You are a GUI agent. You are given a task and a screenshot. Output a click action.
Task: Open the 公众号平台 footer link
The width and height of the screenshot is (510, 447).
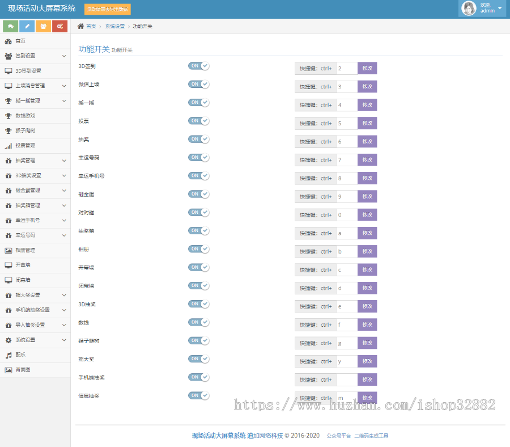339,436
